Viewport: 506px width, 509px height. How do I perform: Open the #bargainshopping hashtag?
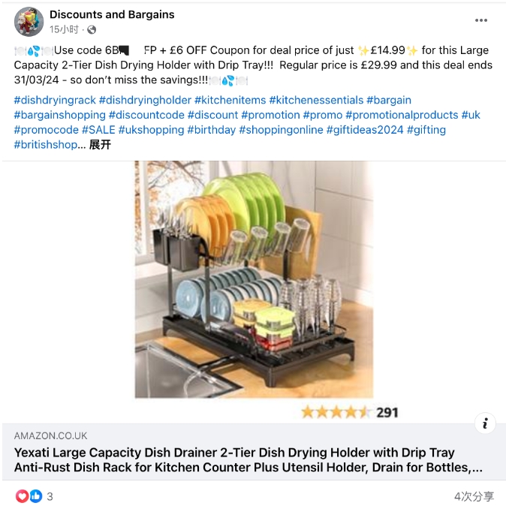[60, 115]
